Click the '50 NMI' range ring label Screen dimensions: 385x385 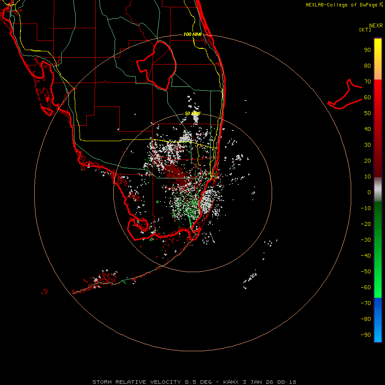click(192, 113)
